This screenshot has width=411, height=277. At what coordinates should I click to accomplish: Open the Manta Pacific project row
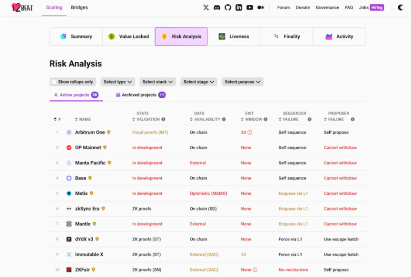[x=208, y=163]
